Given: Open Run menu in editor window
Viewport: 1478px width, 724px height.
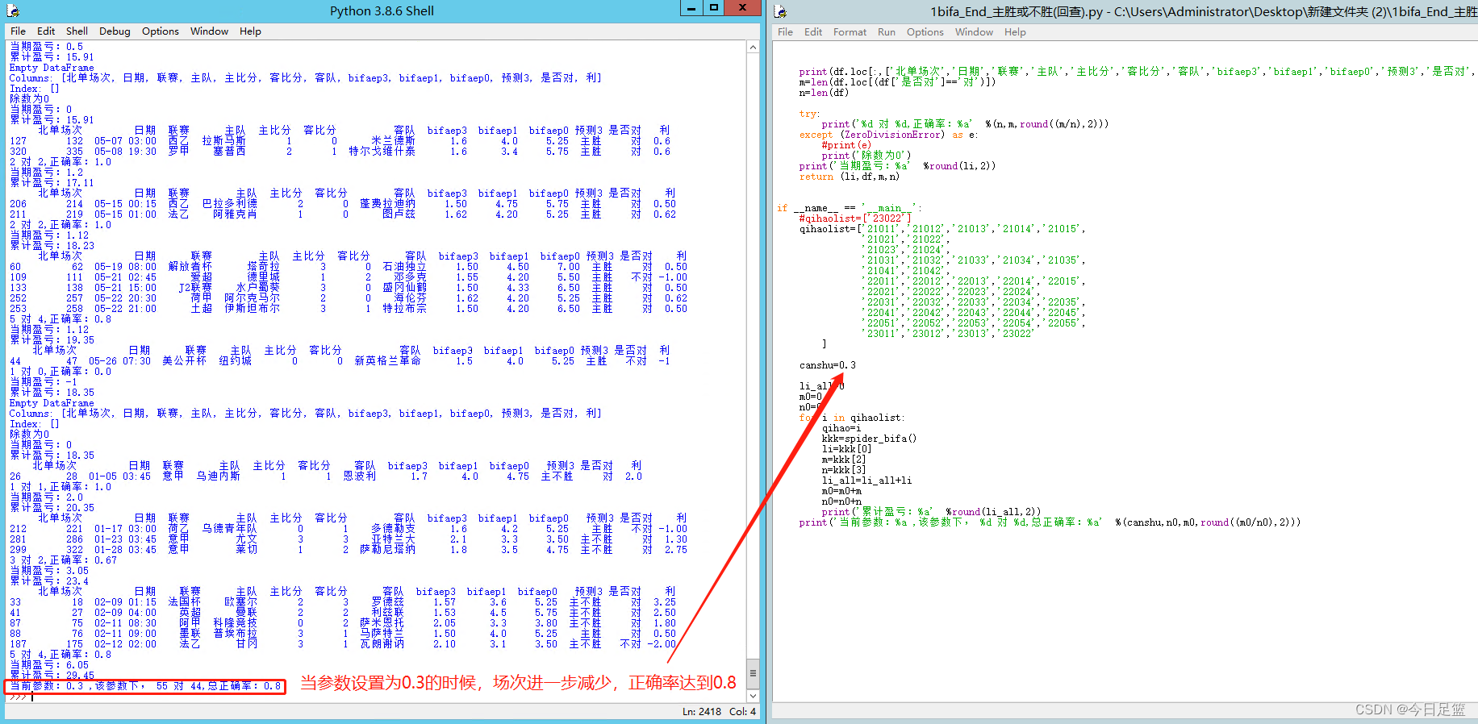Looking at the screenshot, I should click(887, 32).
